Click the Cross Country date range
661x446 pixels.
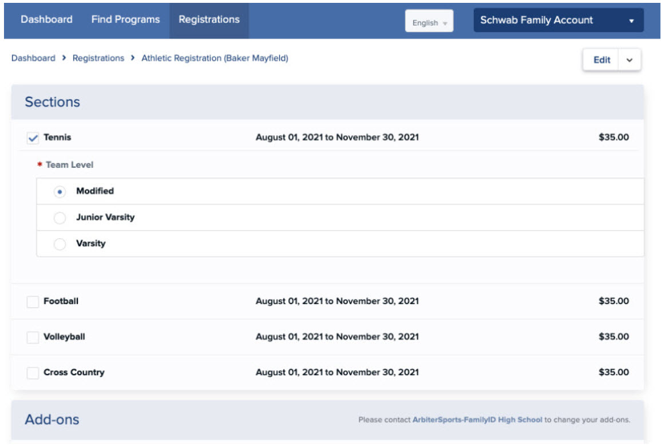coord(337,373)
